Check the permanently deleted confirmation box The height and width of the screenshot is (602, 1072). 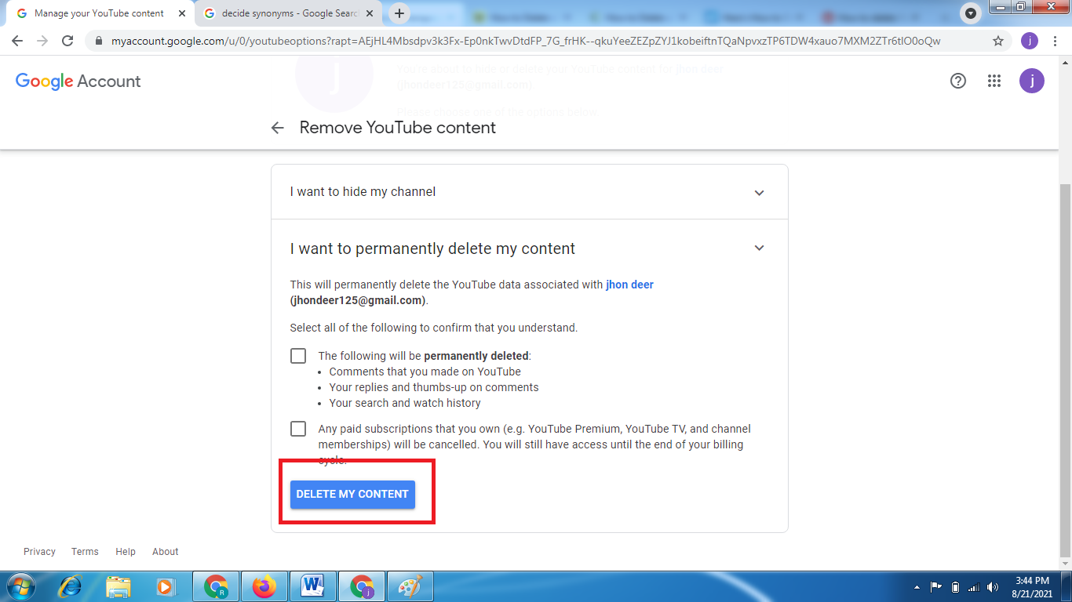click(x=298, y=356)
